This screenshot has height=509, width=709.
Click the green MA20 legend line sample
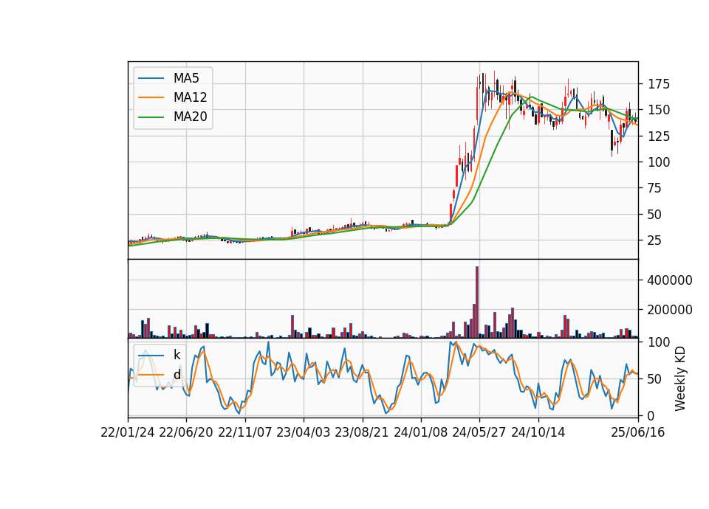click(151, 117)
